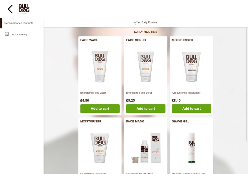This screenshot has height=174, width=248.
Task: Click the back arrow icon
Action: click(10, 9)
